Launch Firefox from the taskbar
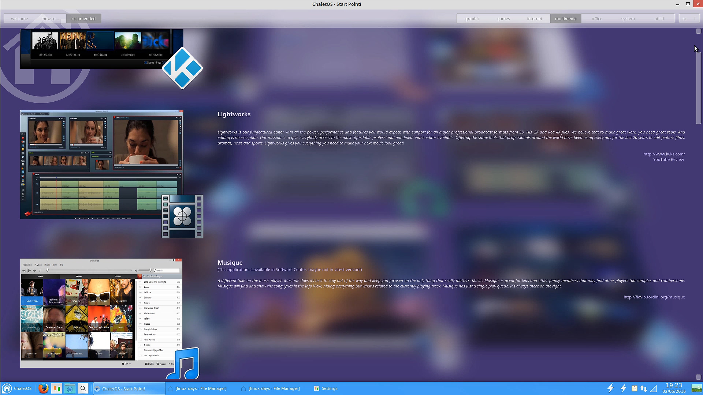The width and height of the screenshot is (703, 395). point(43,388)
